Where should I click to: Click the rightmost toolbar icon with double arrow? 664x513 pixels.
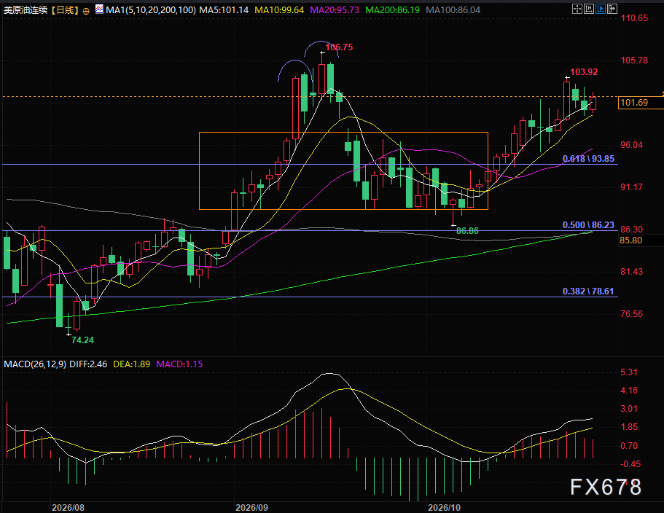click(x=612, y=9)
